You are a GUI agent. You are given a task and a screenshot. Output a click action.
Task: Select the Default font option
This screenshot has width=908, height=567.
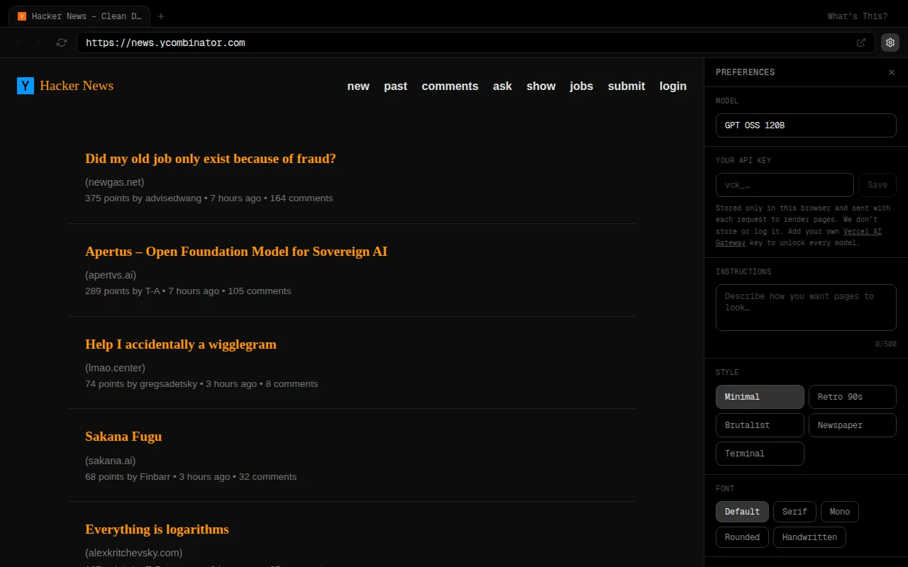tap(742, 512)
